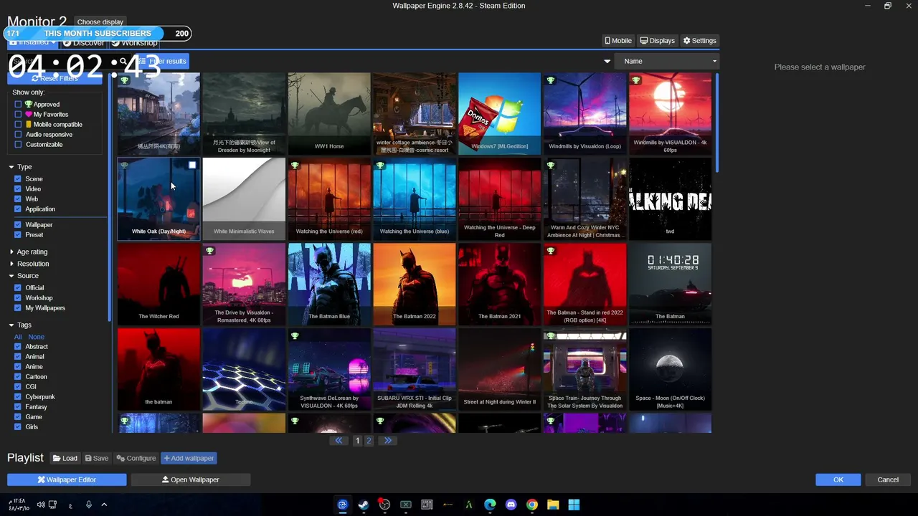This screenshot has height=516, width=918.
Task: Open the Settings menu
Action: point(699,41)
